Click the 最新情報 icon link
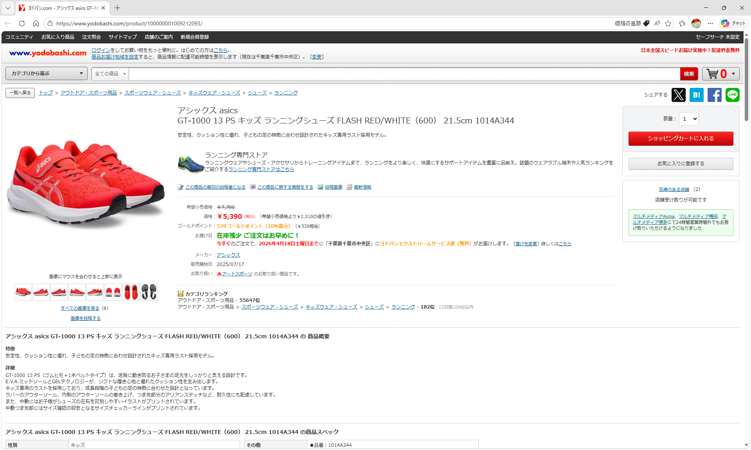Screen dimensions: 751x450 click(349, 187)
